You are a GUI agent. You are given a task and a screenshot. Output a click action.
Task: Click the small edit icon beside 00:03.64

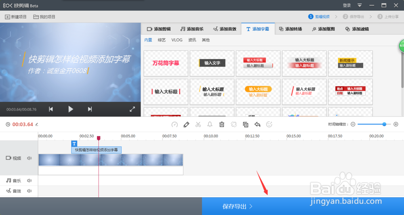(37, 125)
